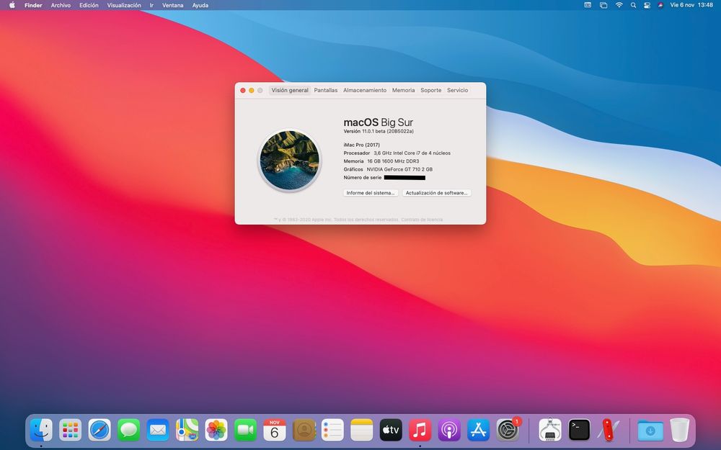Image resolution: width=721 pixels, height=450 pixels.
Task: Click NVIDIA GeForce GT 710 2 GB text
Action: 399,169
